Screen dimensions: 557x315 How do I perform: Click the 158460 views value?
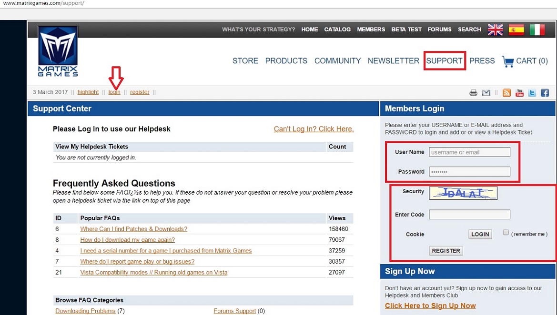[338, 229]
